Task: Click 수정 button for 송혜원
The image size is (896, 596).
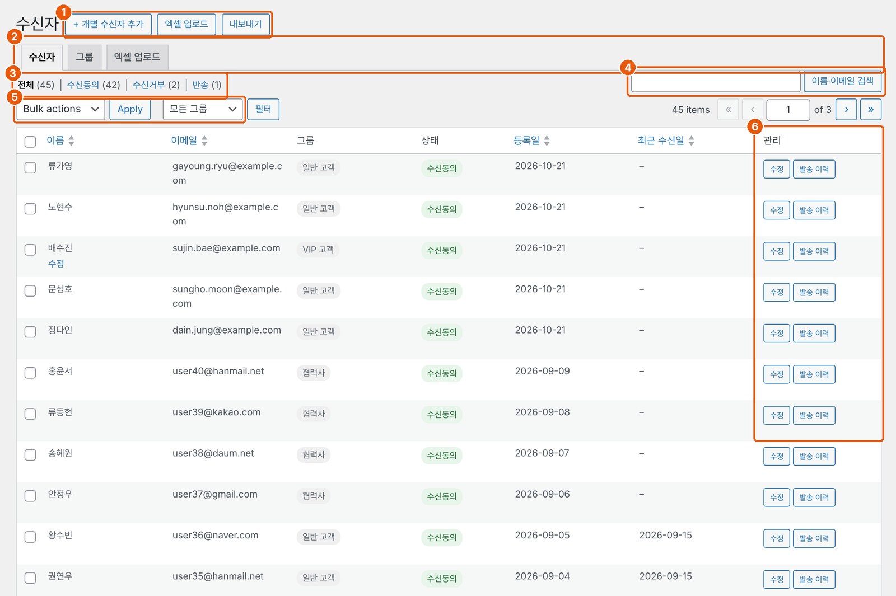Action: 777,456
